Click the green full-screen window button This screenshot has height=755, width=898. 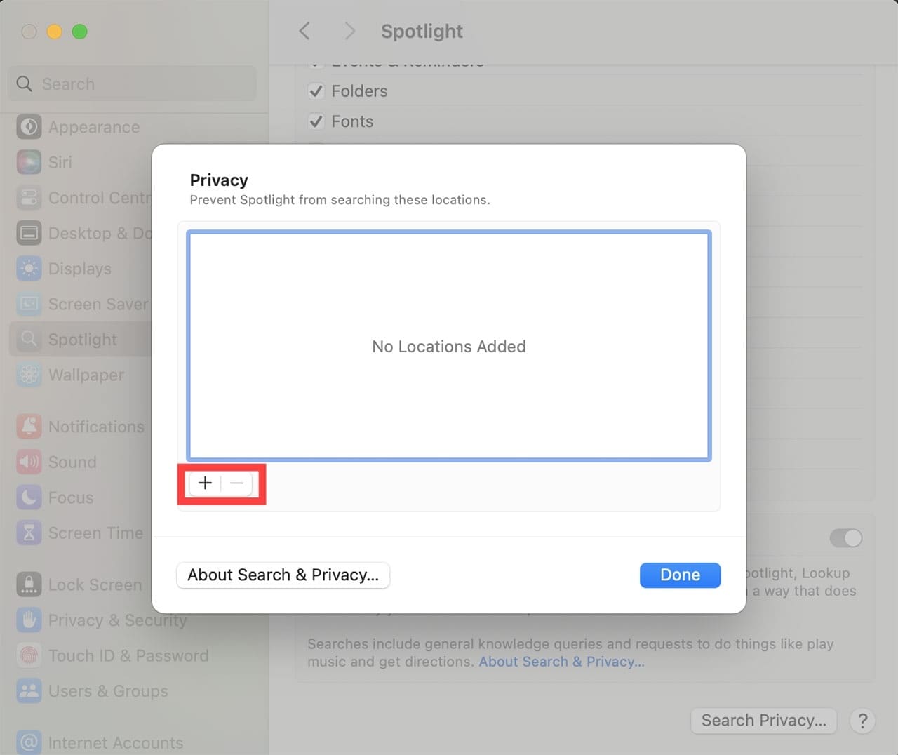click(x=80, y=32)
